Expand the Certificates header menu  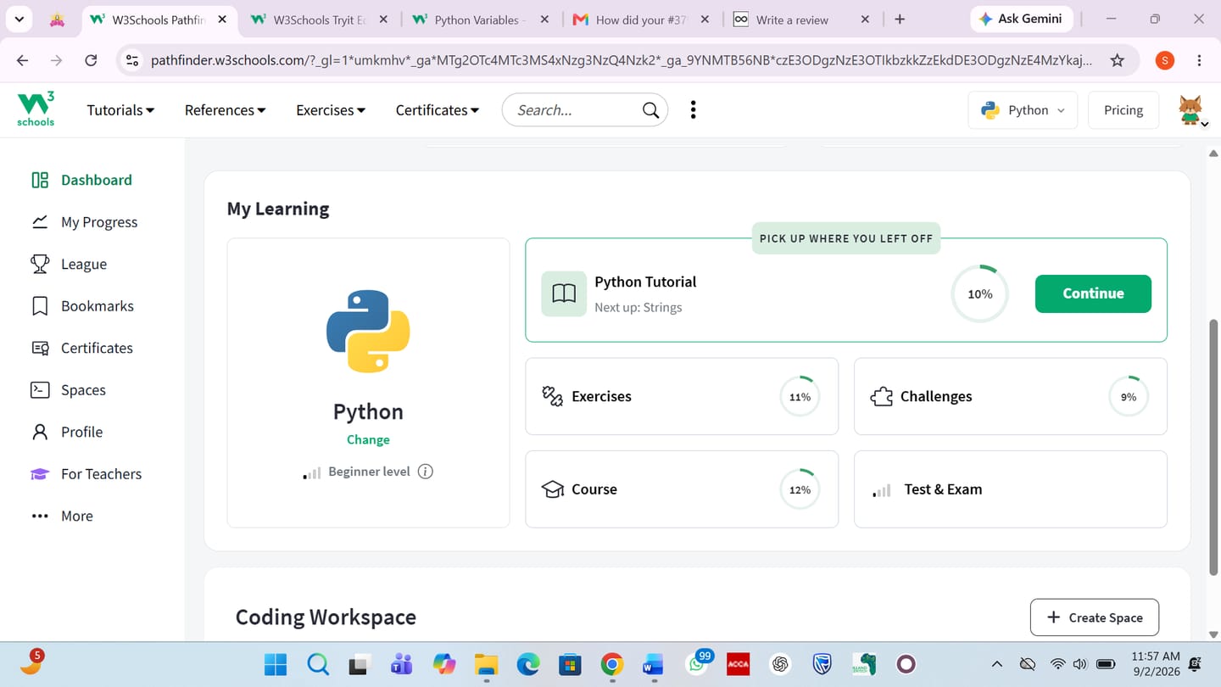pos(438,110)
